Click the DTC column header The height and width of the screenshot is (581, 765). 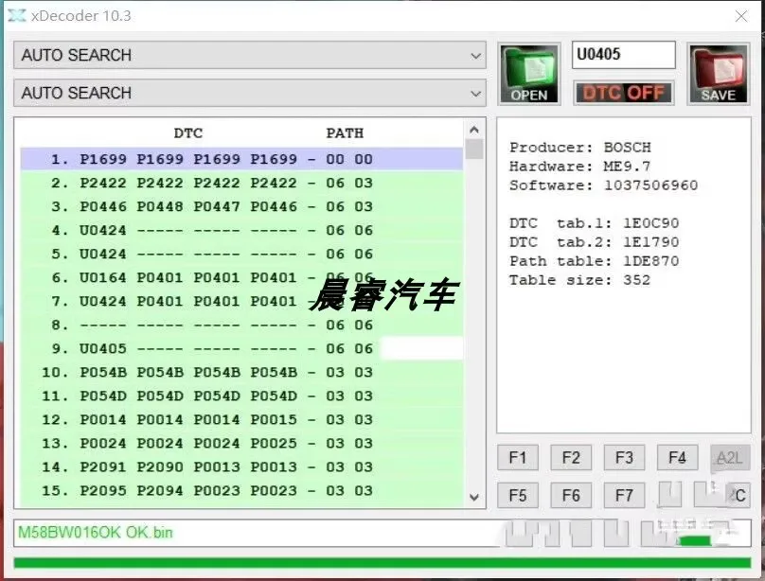pyautogui.click(x=188, y=133)
